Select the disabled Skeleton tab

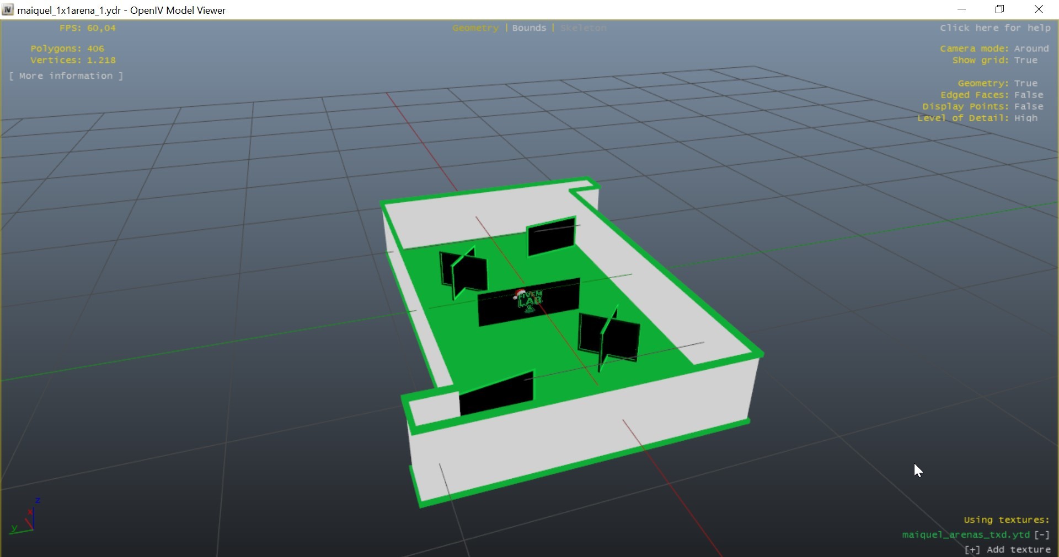583,28
